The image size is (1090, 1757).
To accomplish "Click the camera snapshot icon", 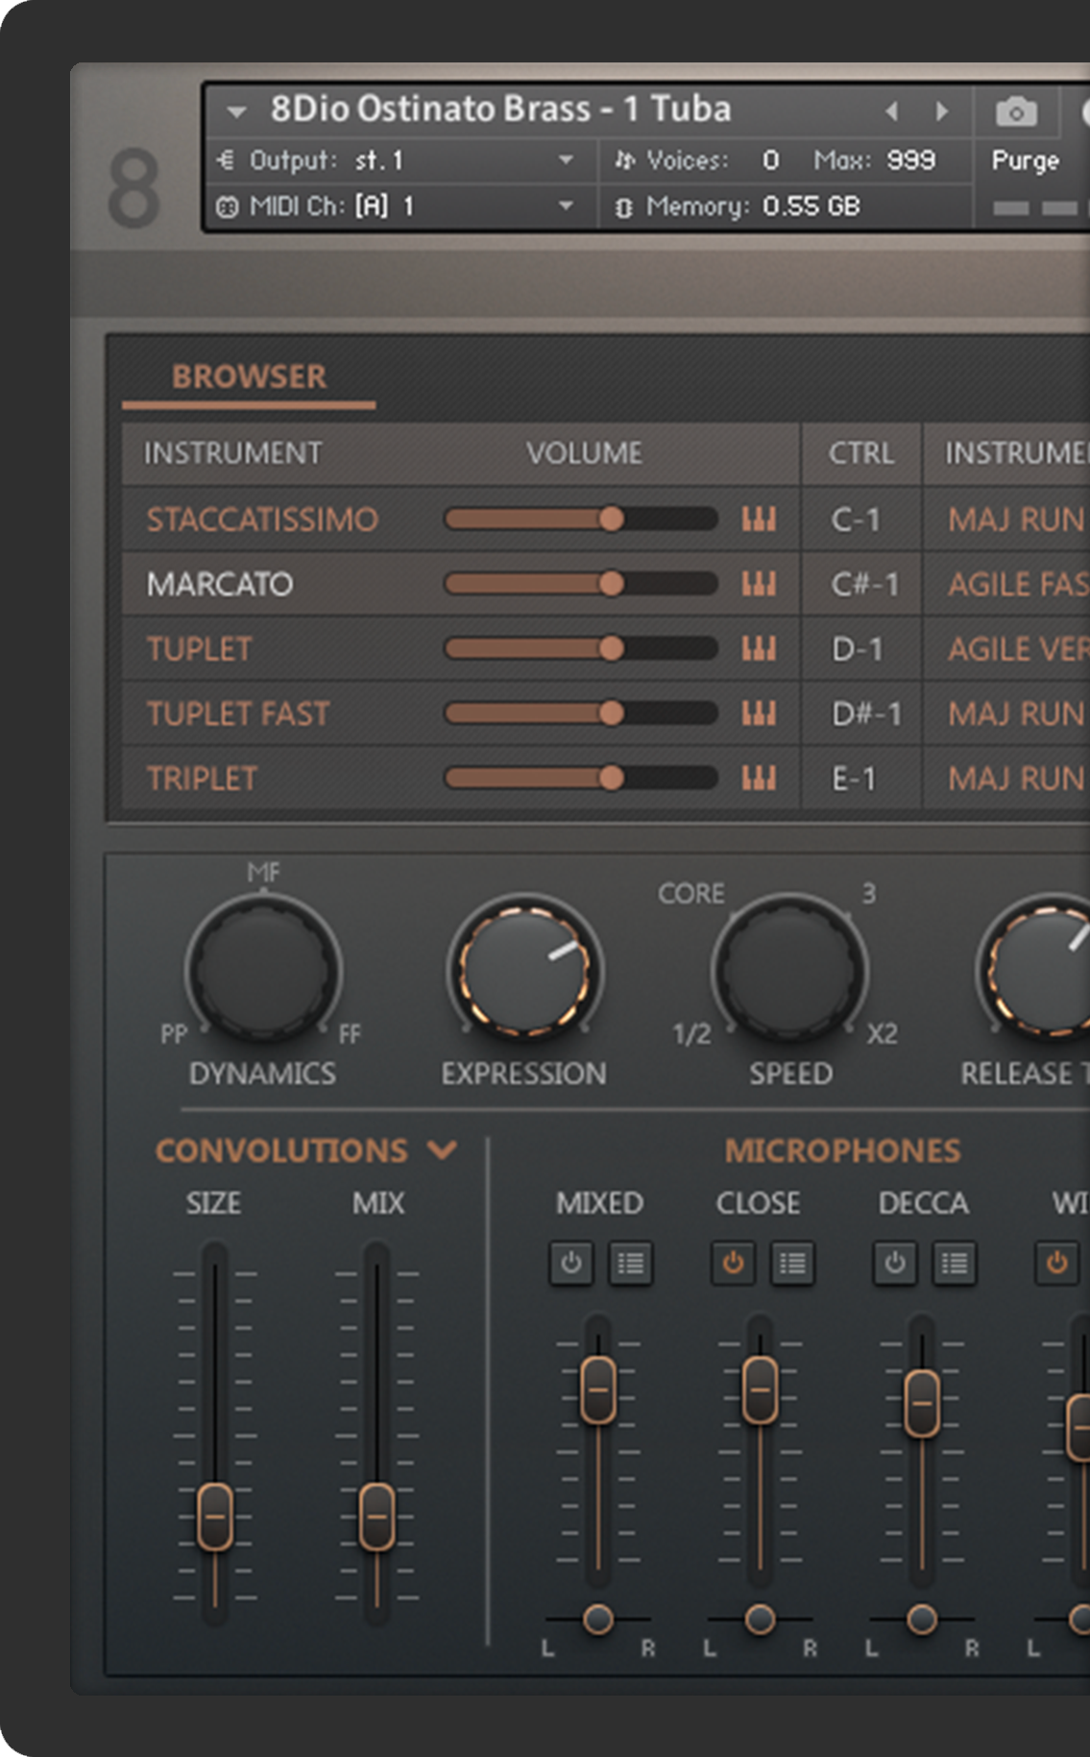I will pos(1016,112).
